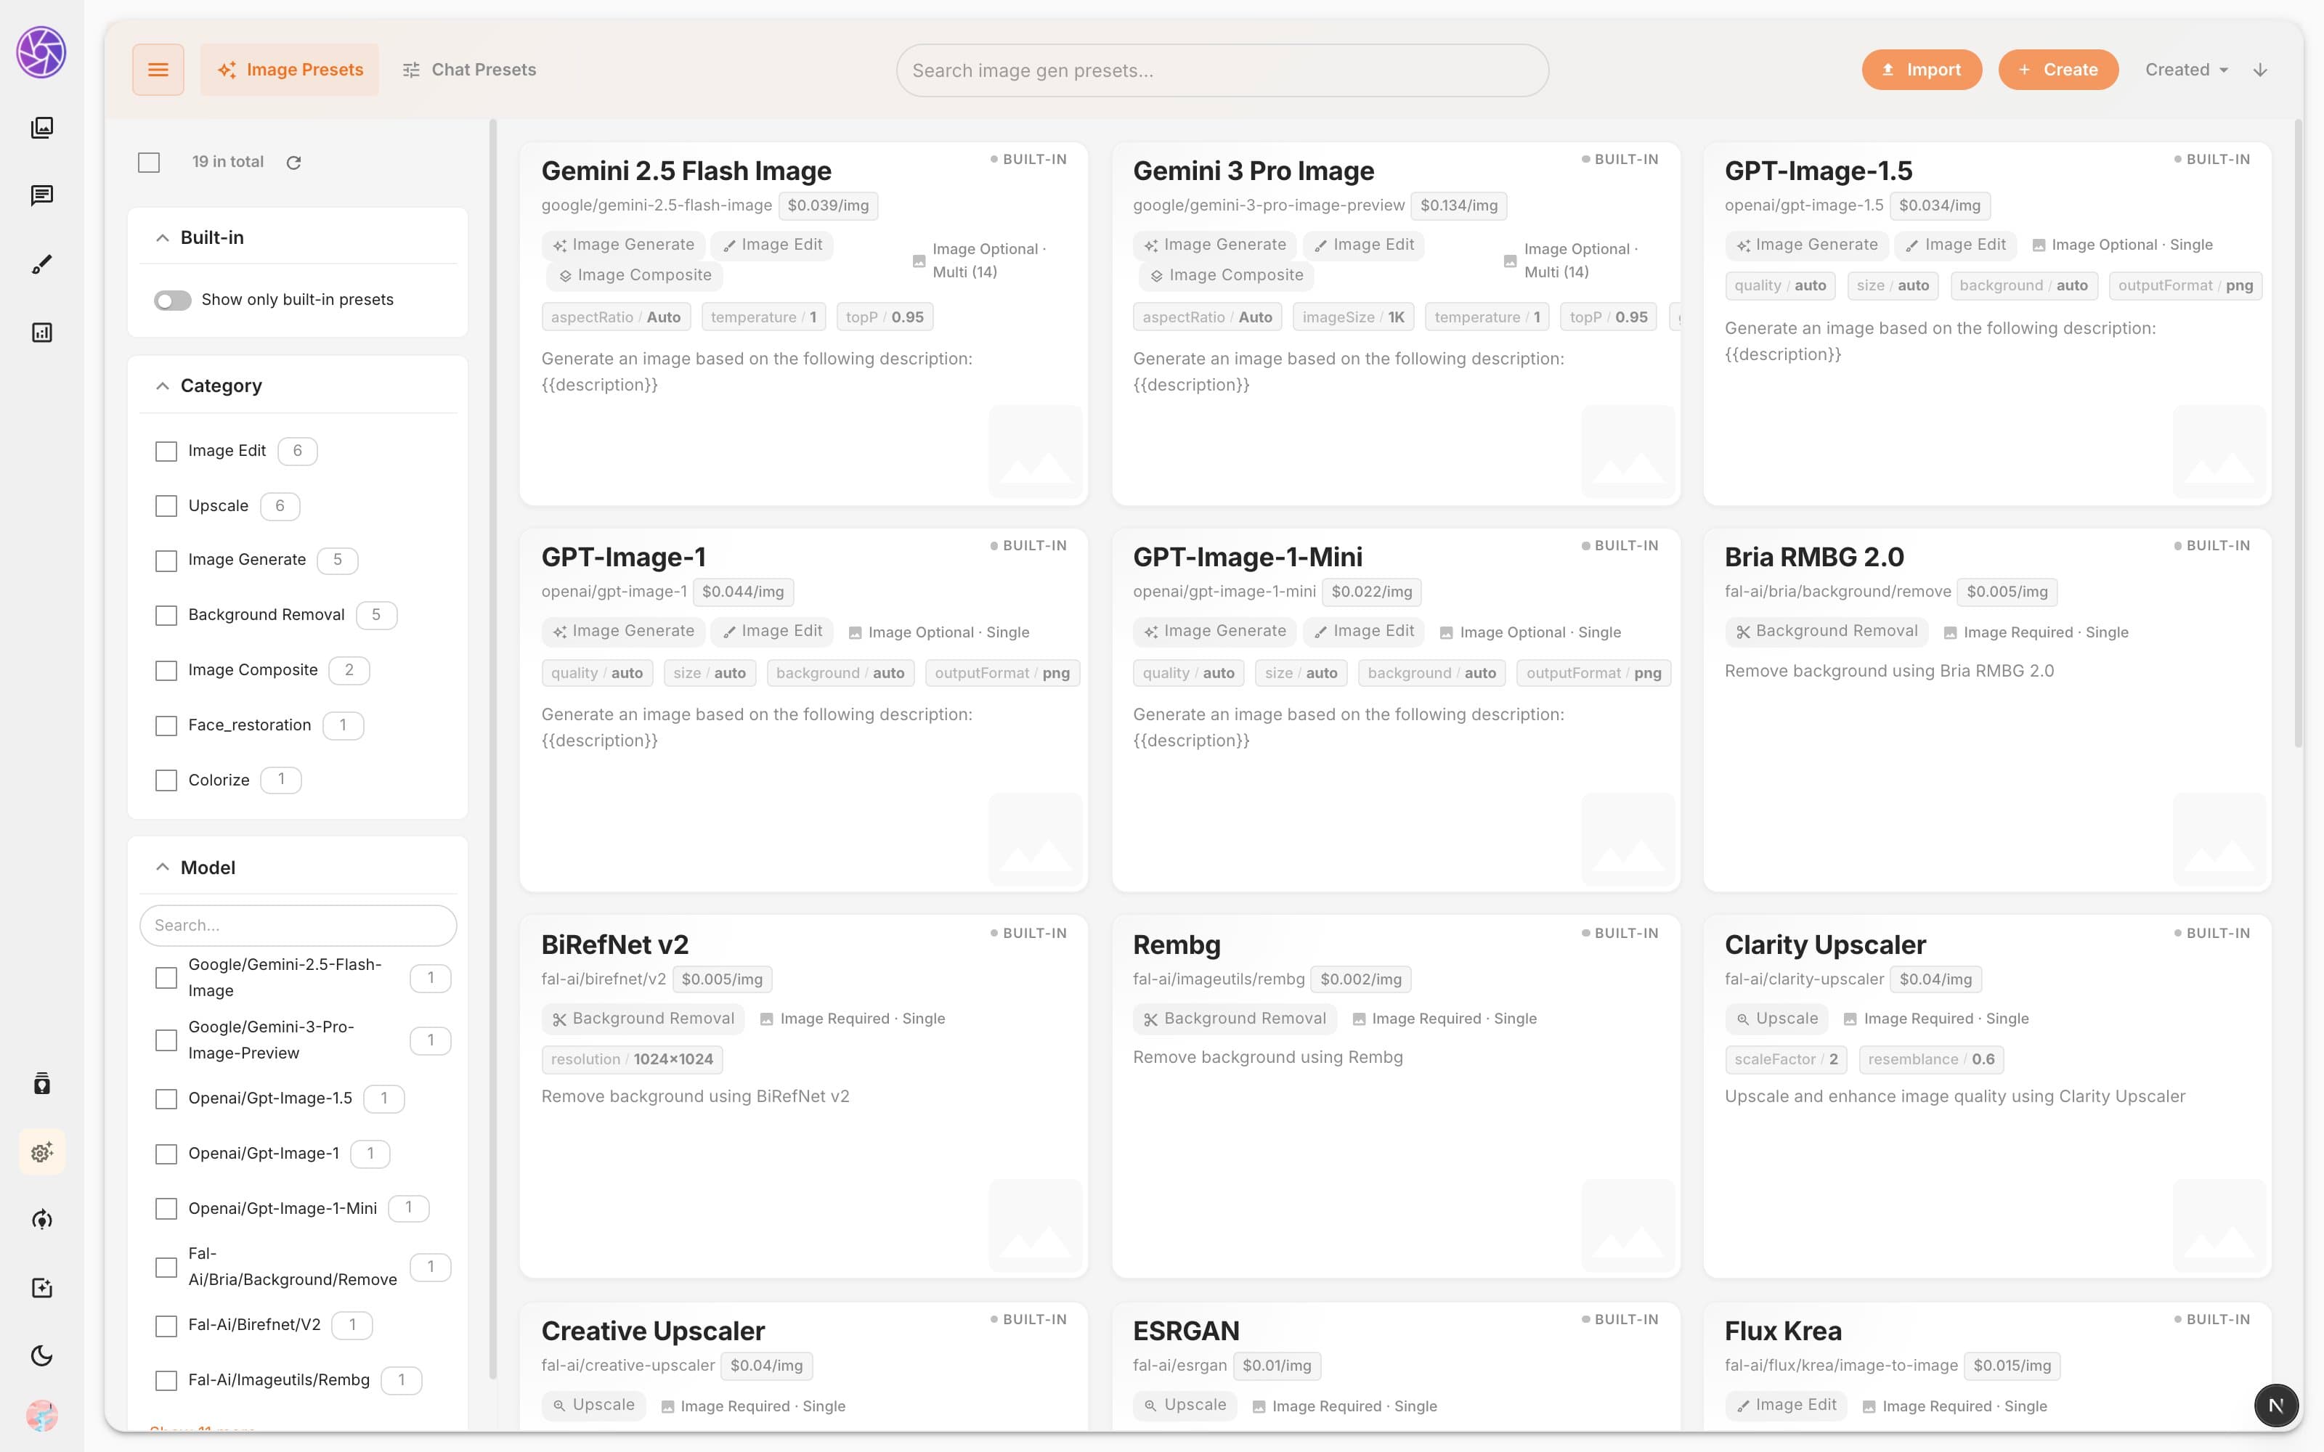This screenshot has width=2324, height=1452.
Task: Check the Openai/Gpt-Image-1-Mini model filter
Action: [166, 1209]
